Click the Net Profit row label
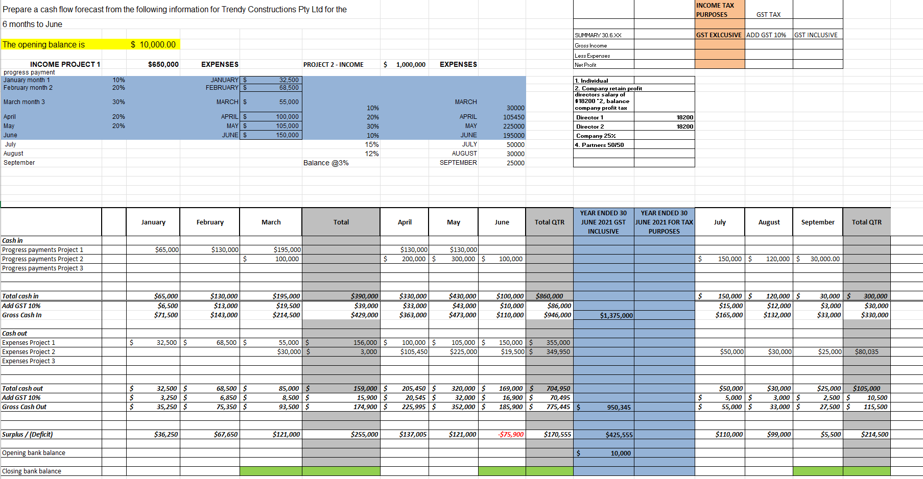This screenshot has width=923, height=479. click(x=585, y=64)
